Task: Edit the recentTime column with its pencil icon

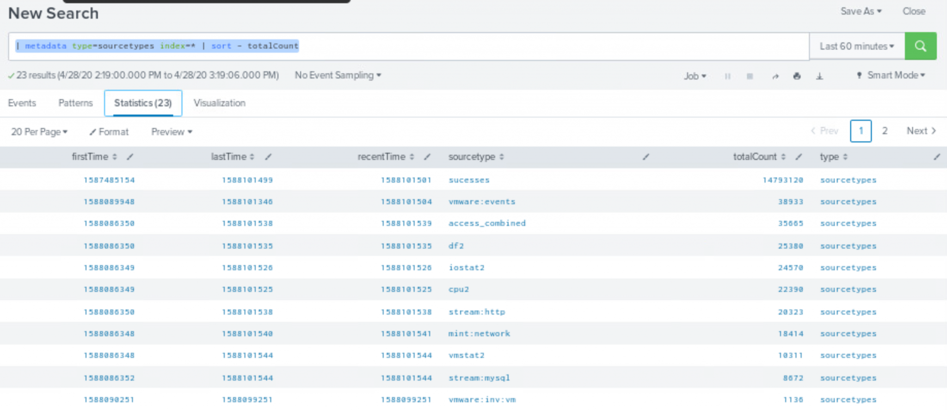Action: coord(427,157)
